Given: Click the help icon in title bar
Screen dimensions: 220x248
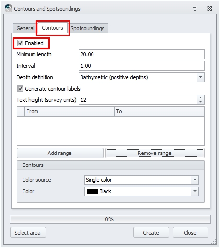Looking at the screenshot, I should pyautogui.click(x=195, y=8).
